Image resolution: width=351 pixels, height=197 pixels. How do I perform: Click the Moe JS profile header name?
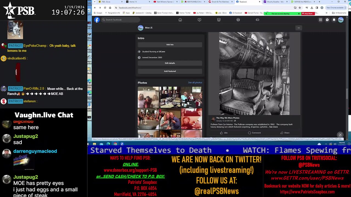[149, 28]
